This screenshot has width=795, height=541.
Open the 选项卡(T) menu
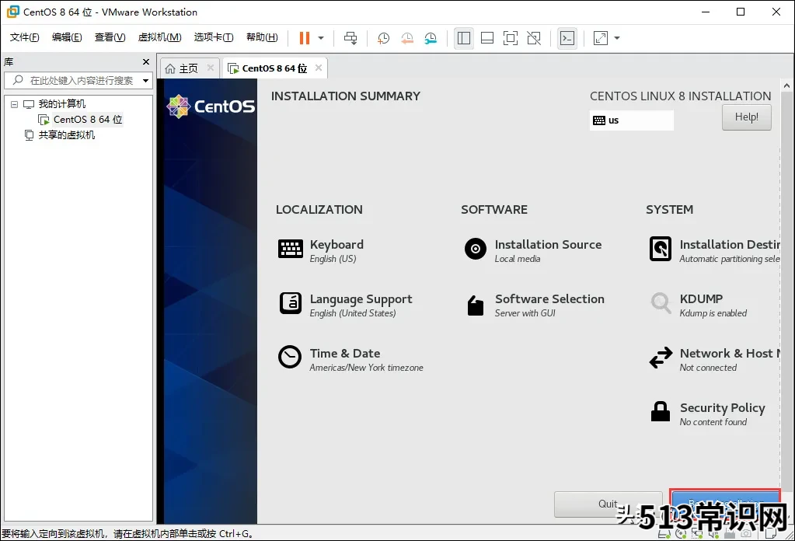[x=214, y=37]
